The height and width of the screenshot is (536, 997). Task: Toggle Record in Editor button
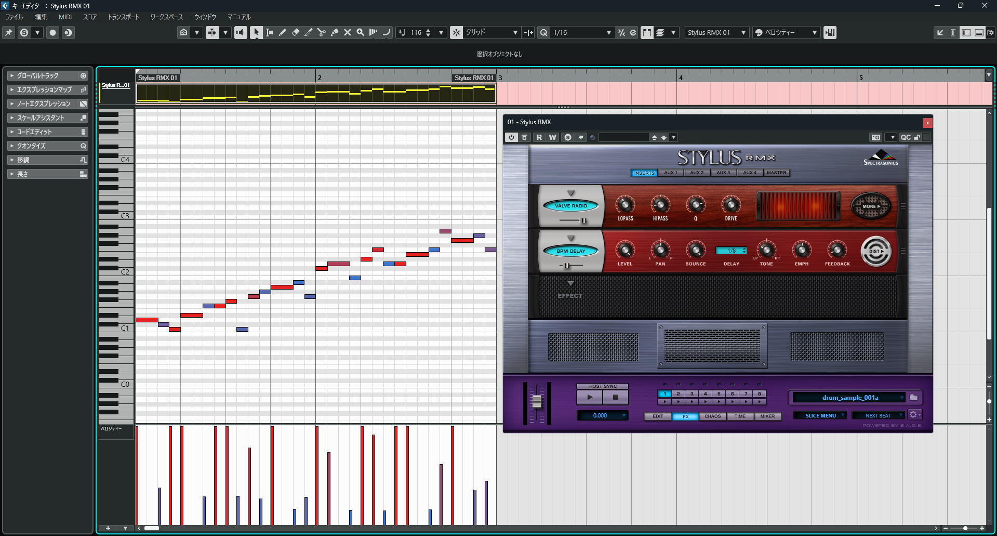[52, 32]
